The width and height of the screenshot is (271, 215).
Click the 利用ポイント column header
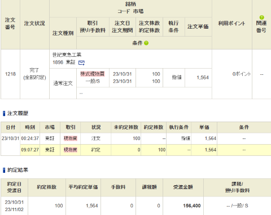(231, 24)
